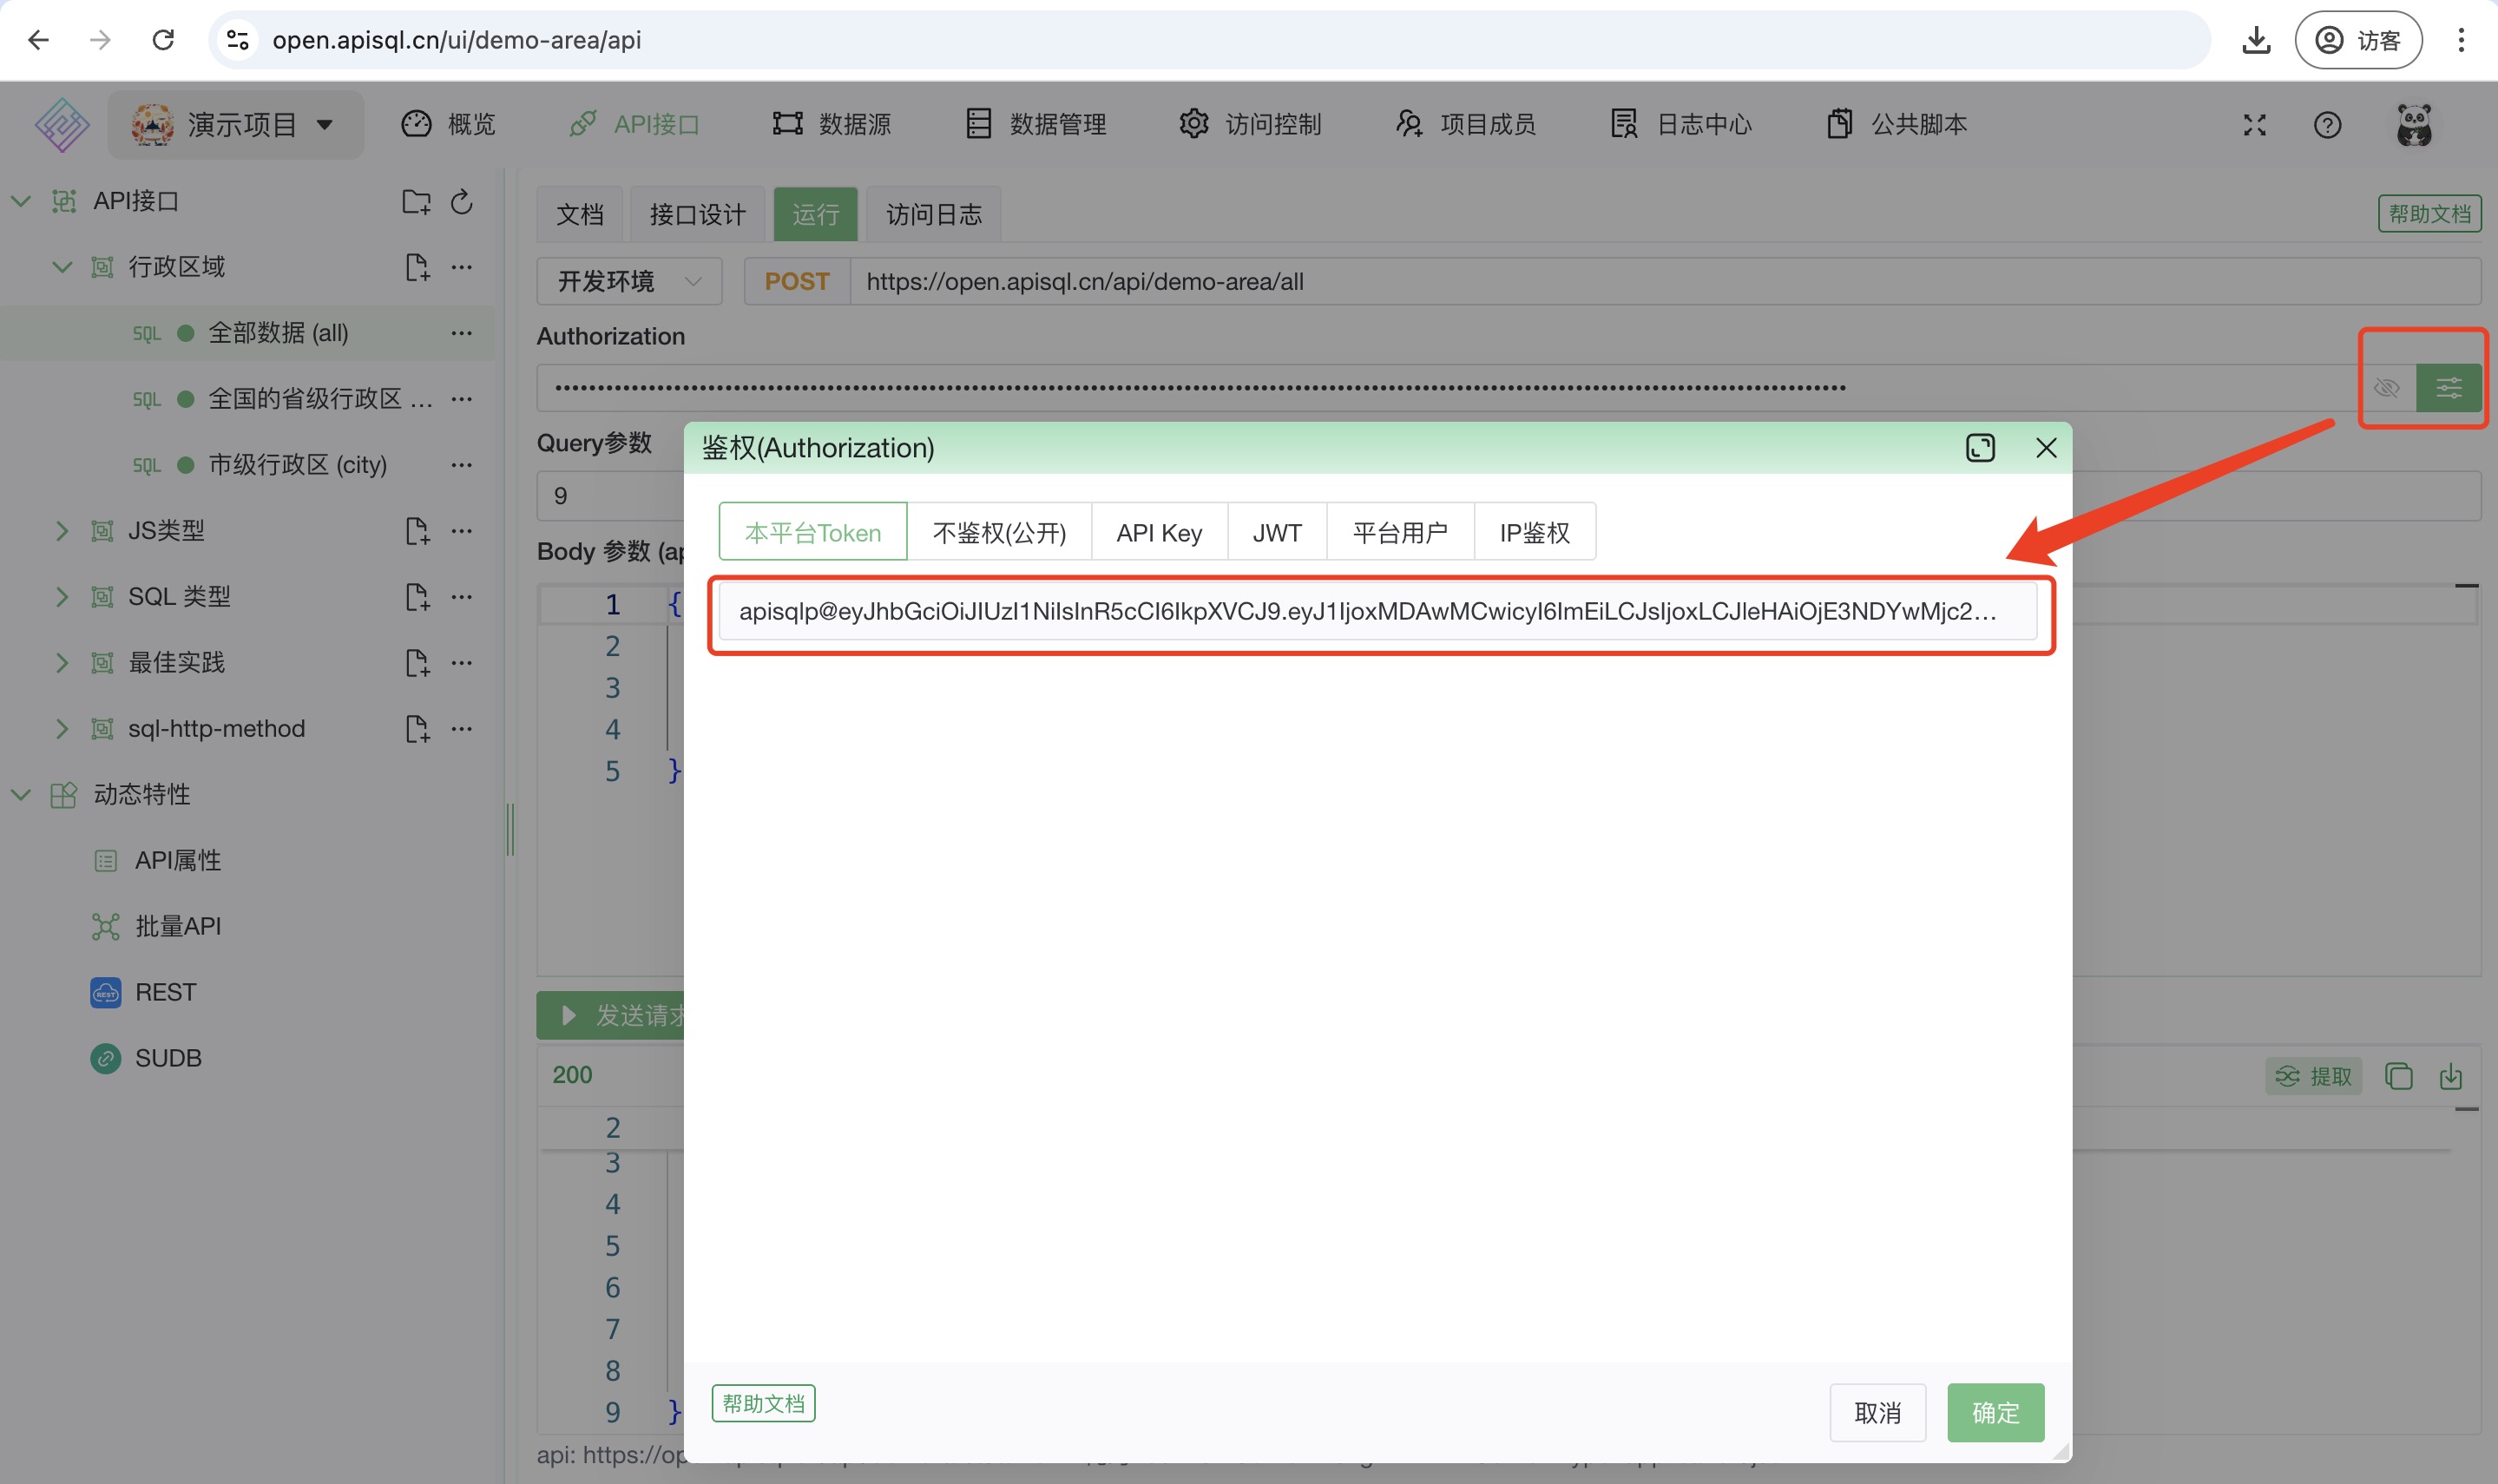This screenshot has width=2498, height=1484.
Task: Toggle token visibility eye icon
Action: (x=2387, y=388)
